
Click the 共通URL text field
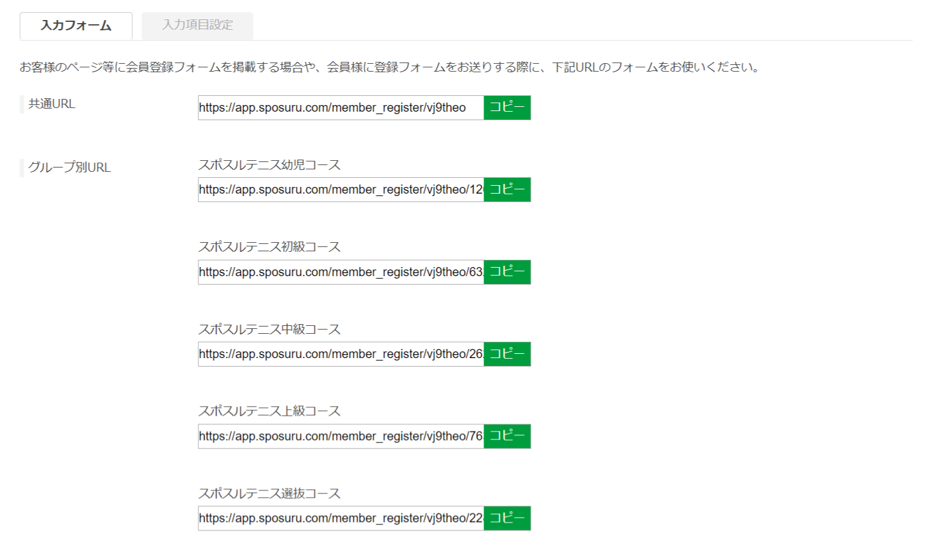click(x=341, y=107)
